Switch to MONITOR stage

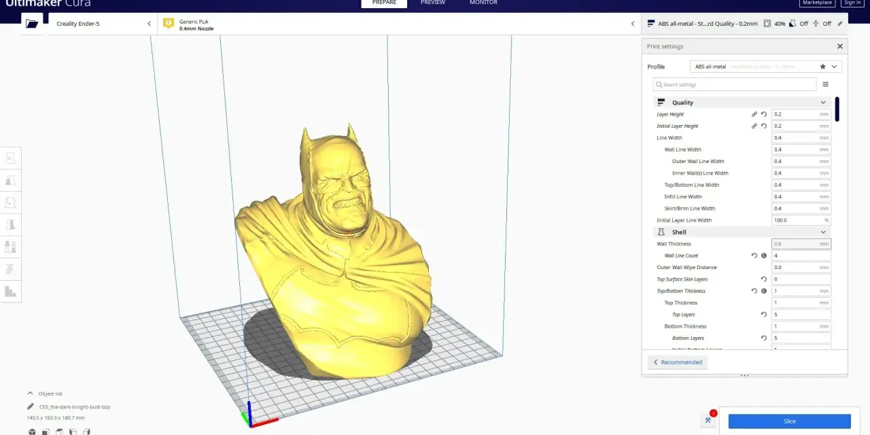[483, 3]
